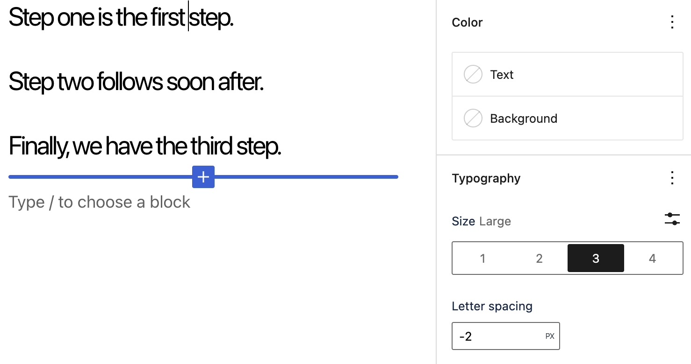The width and height of the screenshot is (691, 364).
Task: Click the selected size preset 3
Action: (596, 258)
